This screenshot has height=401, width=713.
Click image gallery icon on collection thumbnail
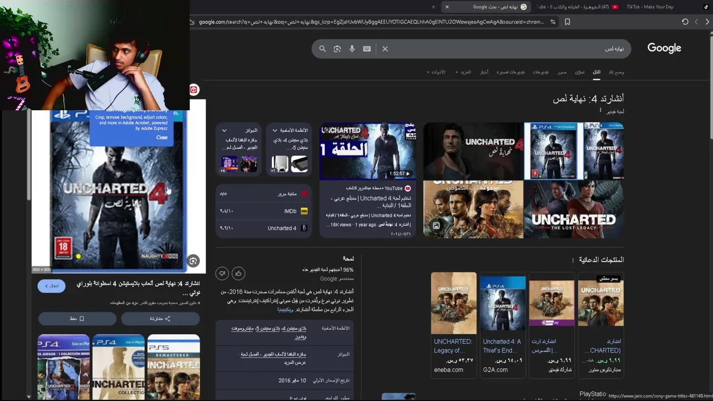[436, 226]
